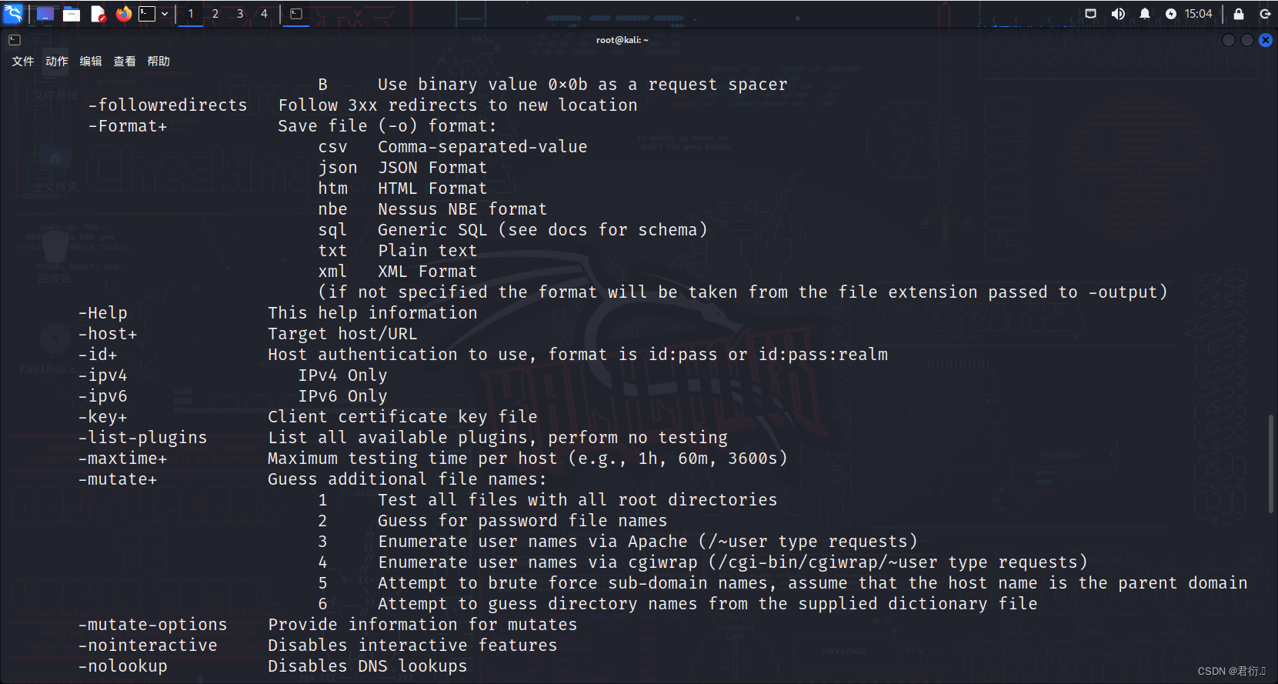Viewport: 1278px width, 684px height.
Task: Open the 文件 menu
Action: pyautogui.click(x=23, y=62)
